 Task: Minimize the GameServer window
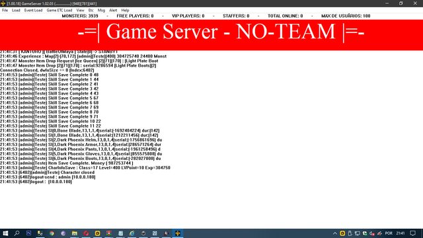tap(387, 3)
